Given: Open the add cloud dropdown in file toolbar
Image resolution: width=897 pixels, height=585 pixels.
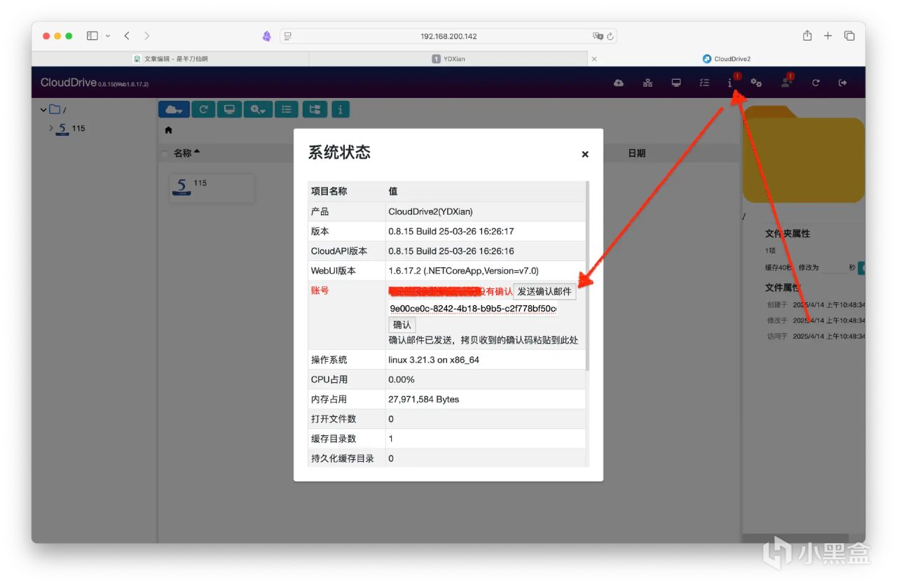Looking at the screenshot, I should click(x=174, y=109).
